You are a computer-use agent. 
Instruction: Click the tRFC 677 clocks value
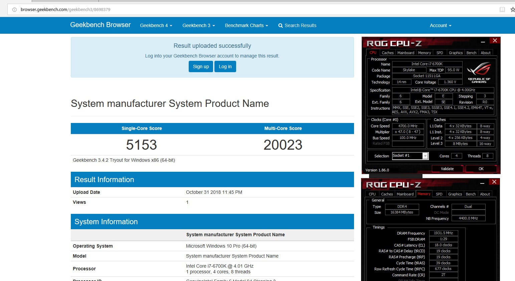(x=443, y=269)
